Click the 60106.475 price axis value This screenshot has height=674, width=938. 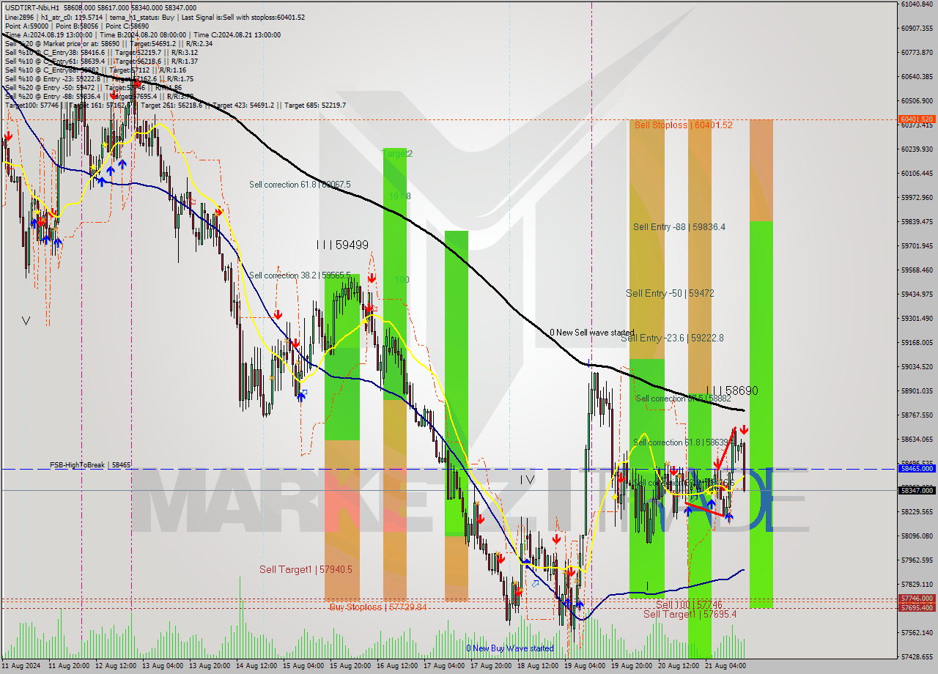point(916,173)
